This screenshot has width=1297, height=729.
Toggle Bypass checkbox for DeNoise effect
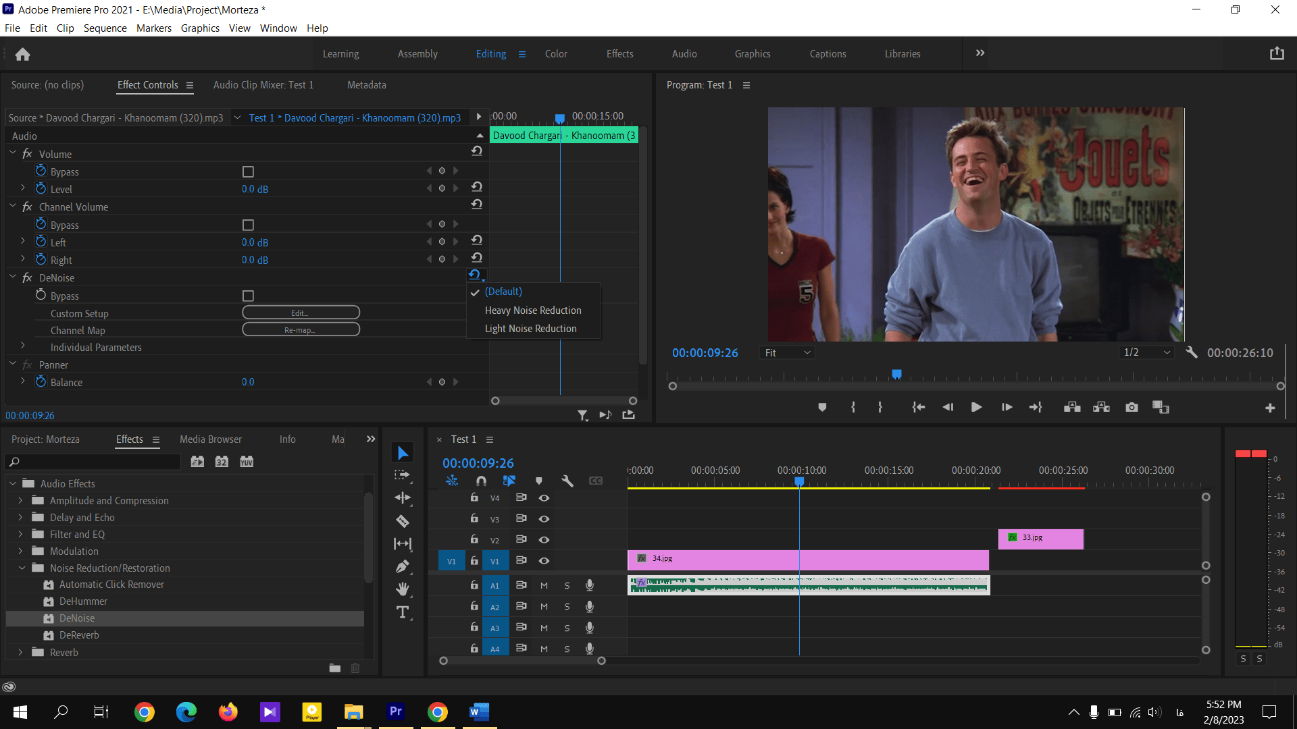click(249, 294)
